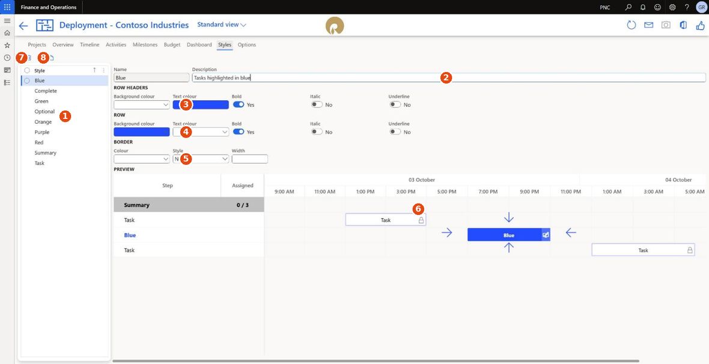This screenshot has height=364, width=709.
Task: Switch to the Timeline tab
Action: click(x=90, y=45)
